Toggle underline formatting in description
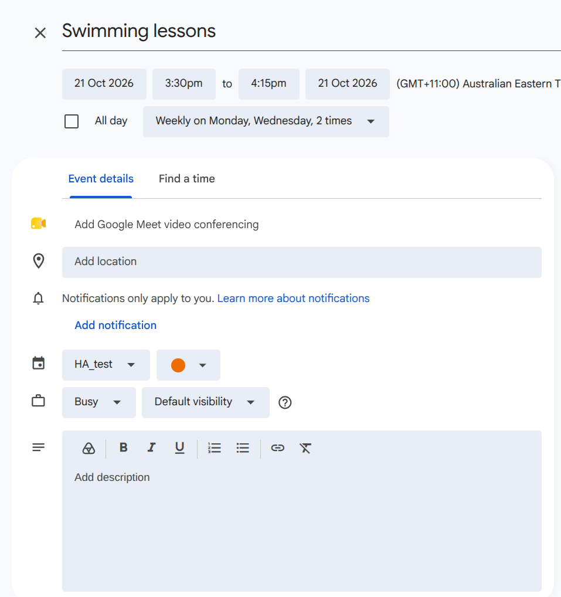The image size is (561, 597). [x=179, y=448]
